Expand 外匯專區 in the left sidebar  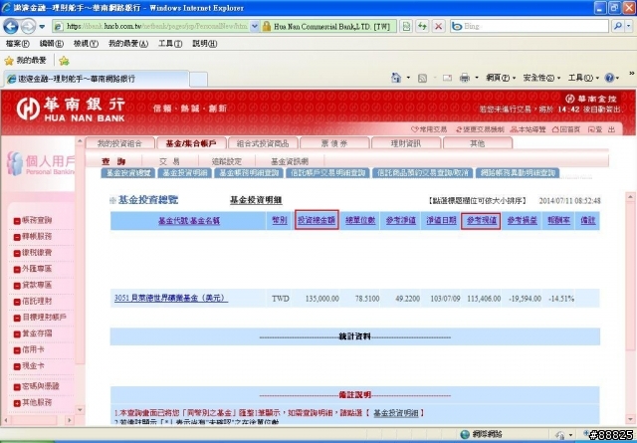point(33,269)
